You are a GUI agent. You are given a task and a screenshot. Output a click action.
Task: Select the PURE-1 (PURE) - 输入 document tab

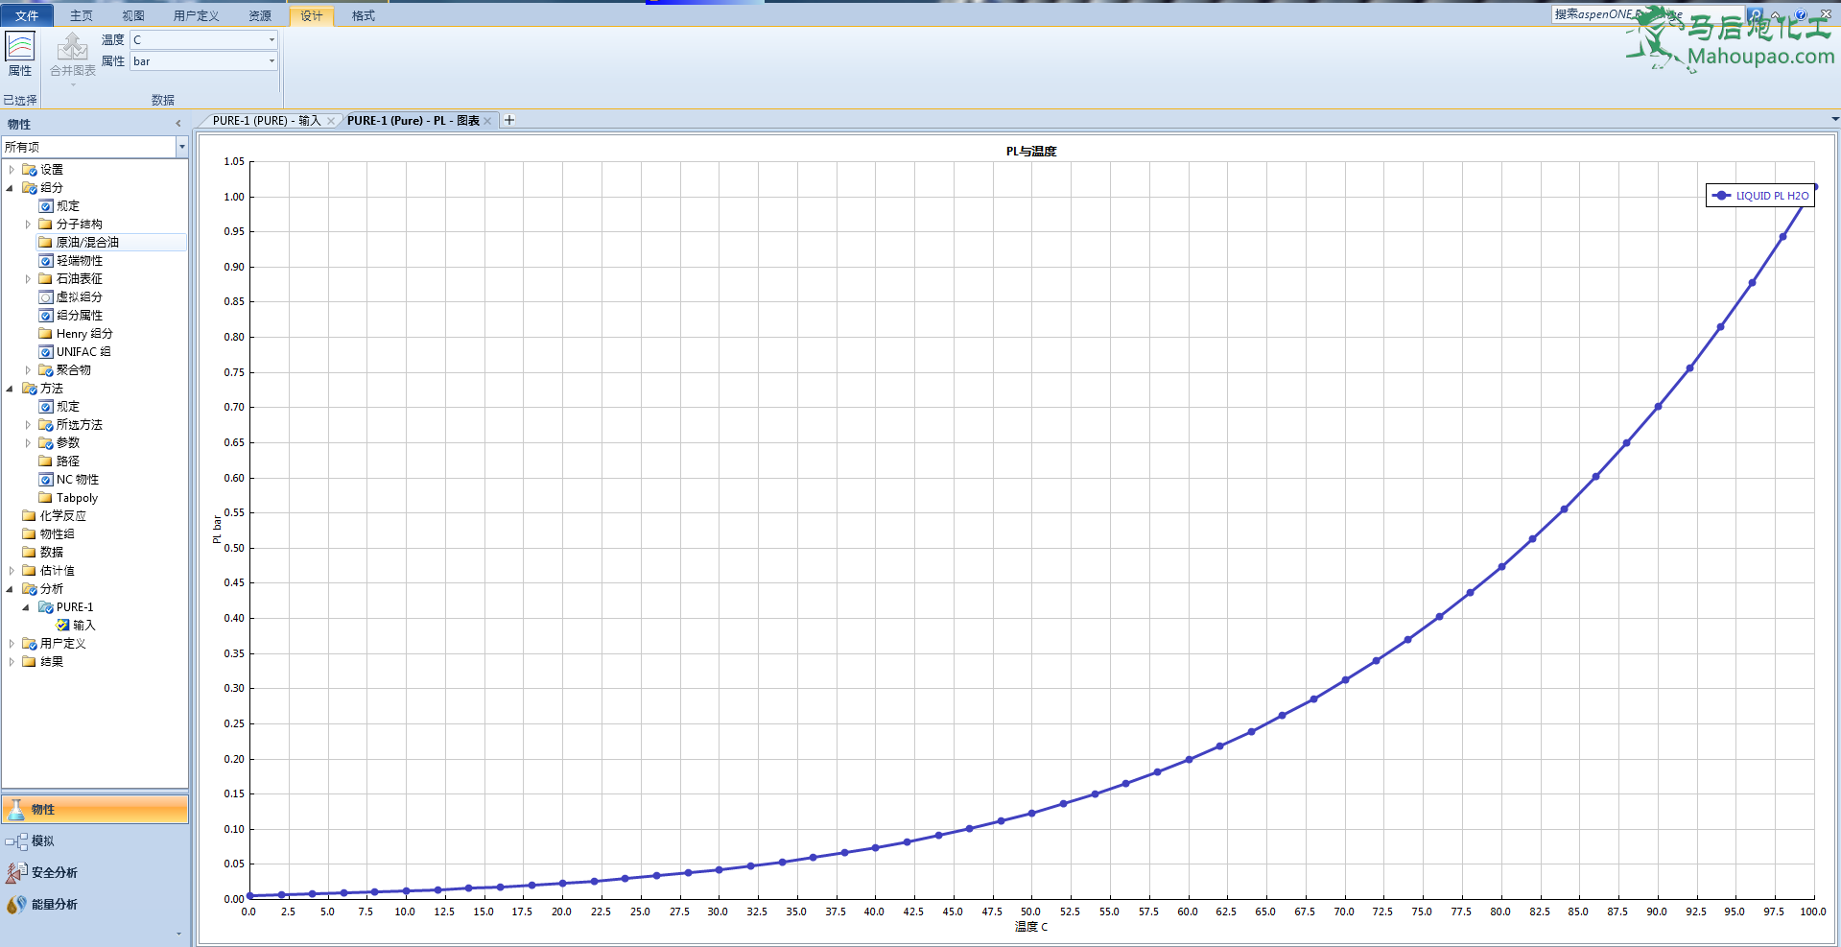266,121
